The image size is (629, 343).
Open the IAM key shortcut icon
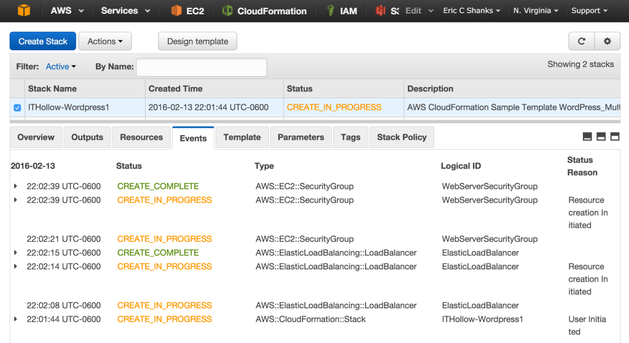[330, 10]
